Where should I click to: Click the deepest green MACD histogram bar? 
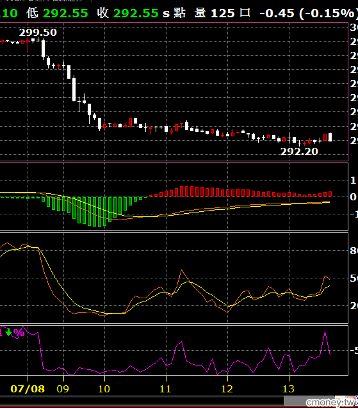click(x=99, y=212)
